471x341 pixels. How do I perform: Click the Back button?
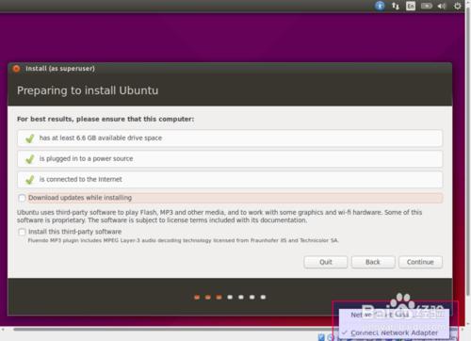pyautogui.click(x=373, y=262)
